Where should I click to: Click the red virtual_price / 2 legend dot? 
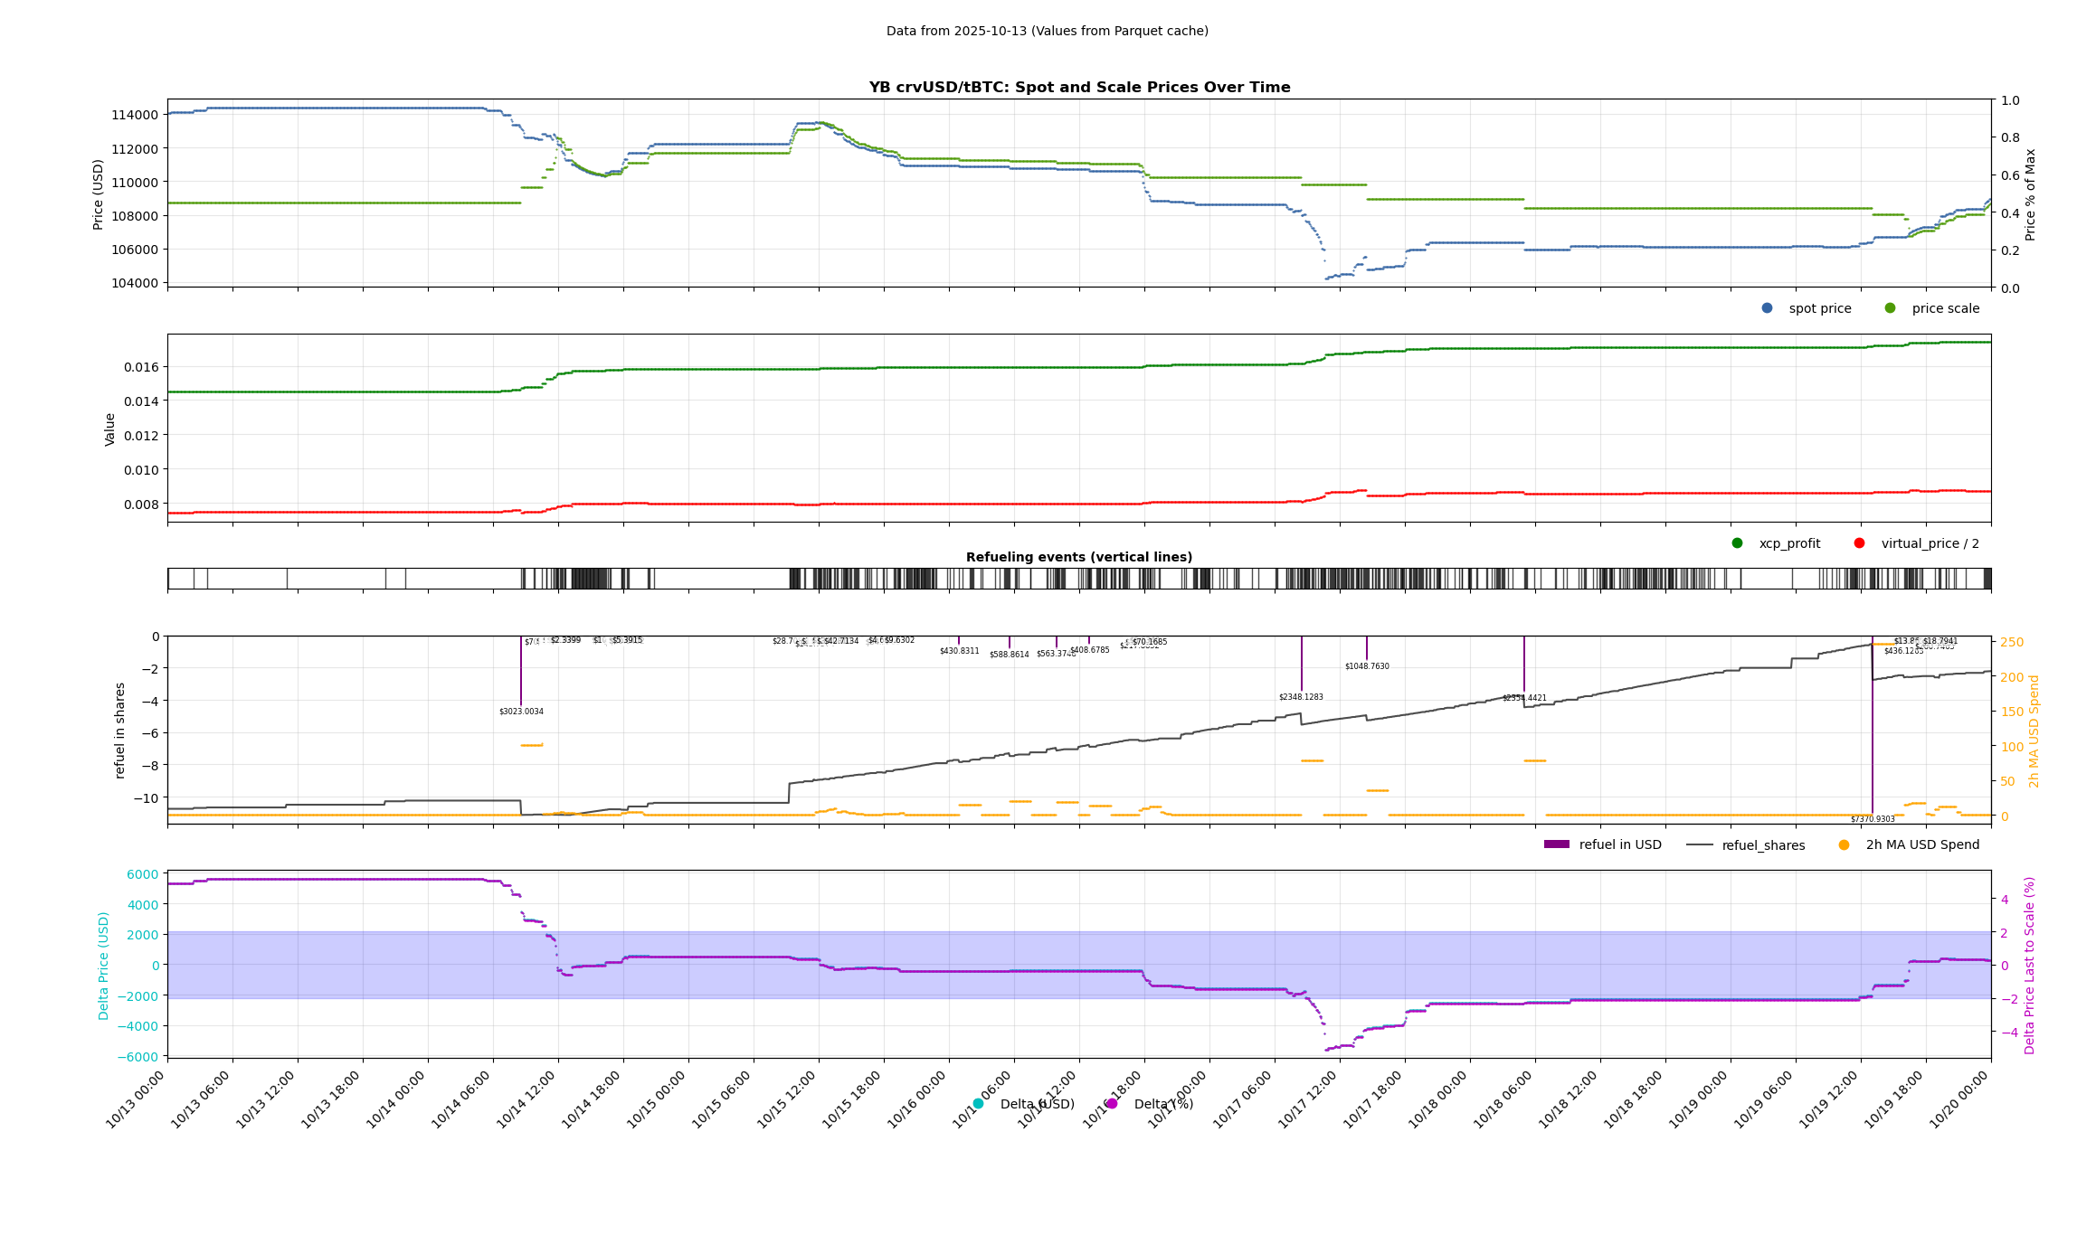(1859, 543)
